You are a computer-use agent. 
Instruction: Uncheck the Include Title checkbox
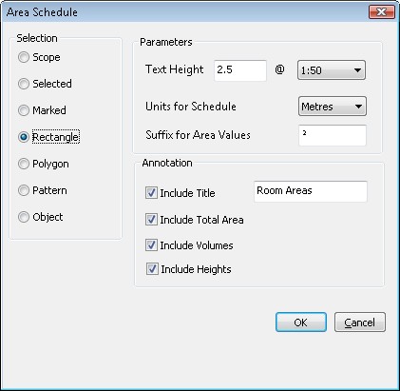point(151,193)
